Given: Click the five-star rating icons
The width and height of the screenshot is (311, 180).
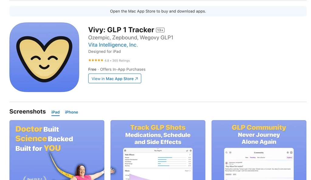Looking at the screenshot, I should 96,60.
